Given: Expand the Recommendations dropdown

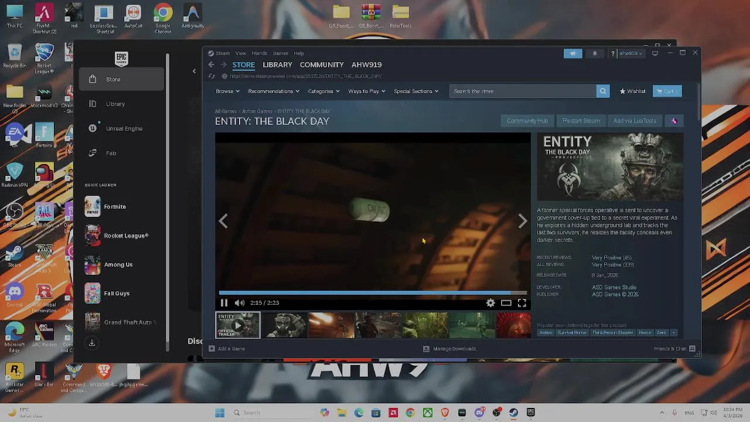Looking at the screenshot, I should coord(274,91).
